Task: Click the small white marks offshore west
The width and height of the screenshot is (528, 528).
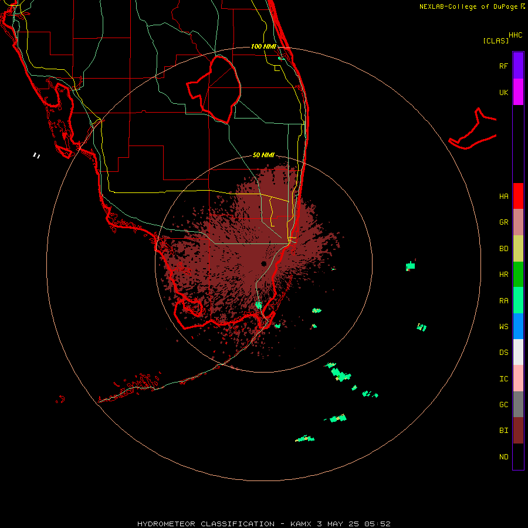Action: 36,155
